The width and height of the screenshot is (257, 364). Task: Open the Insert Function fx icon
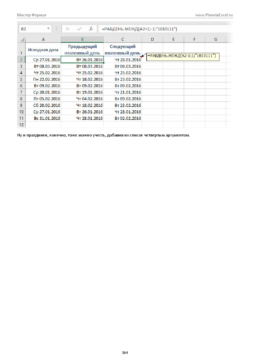coord(91,29)
